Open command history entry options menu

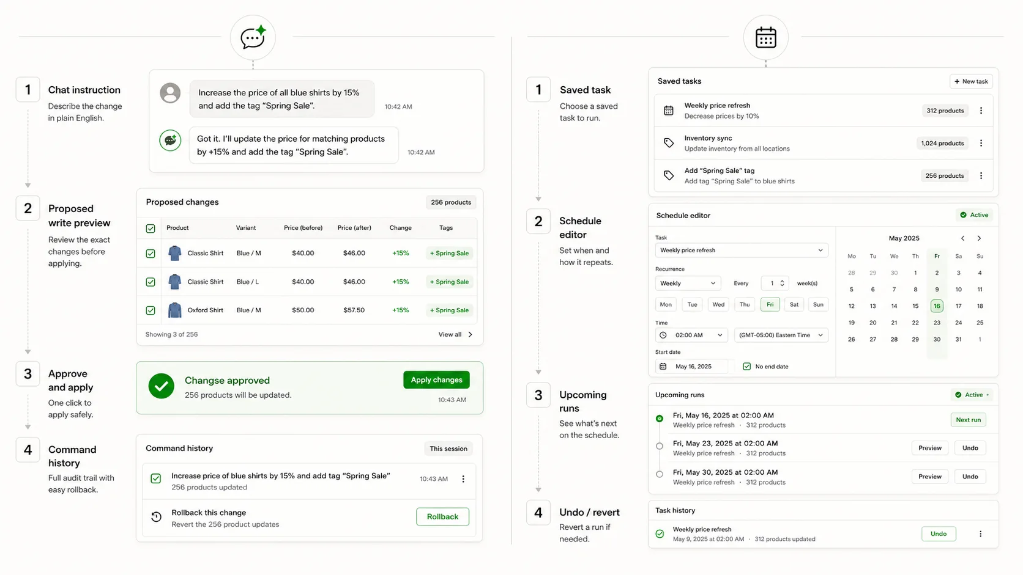pyautogui.click(x=463, y=479)
